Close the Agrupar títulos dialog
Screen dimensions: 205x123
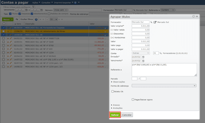197,16
